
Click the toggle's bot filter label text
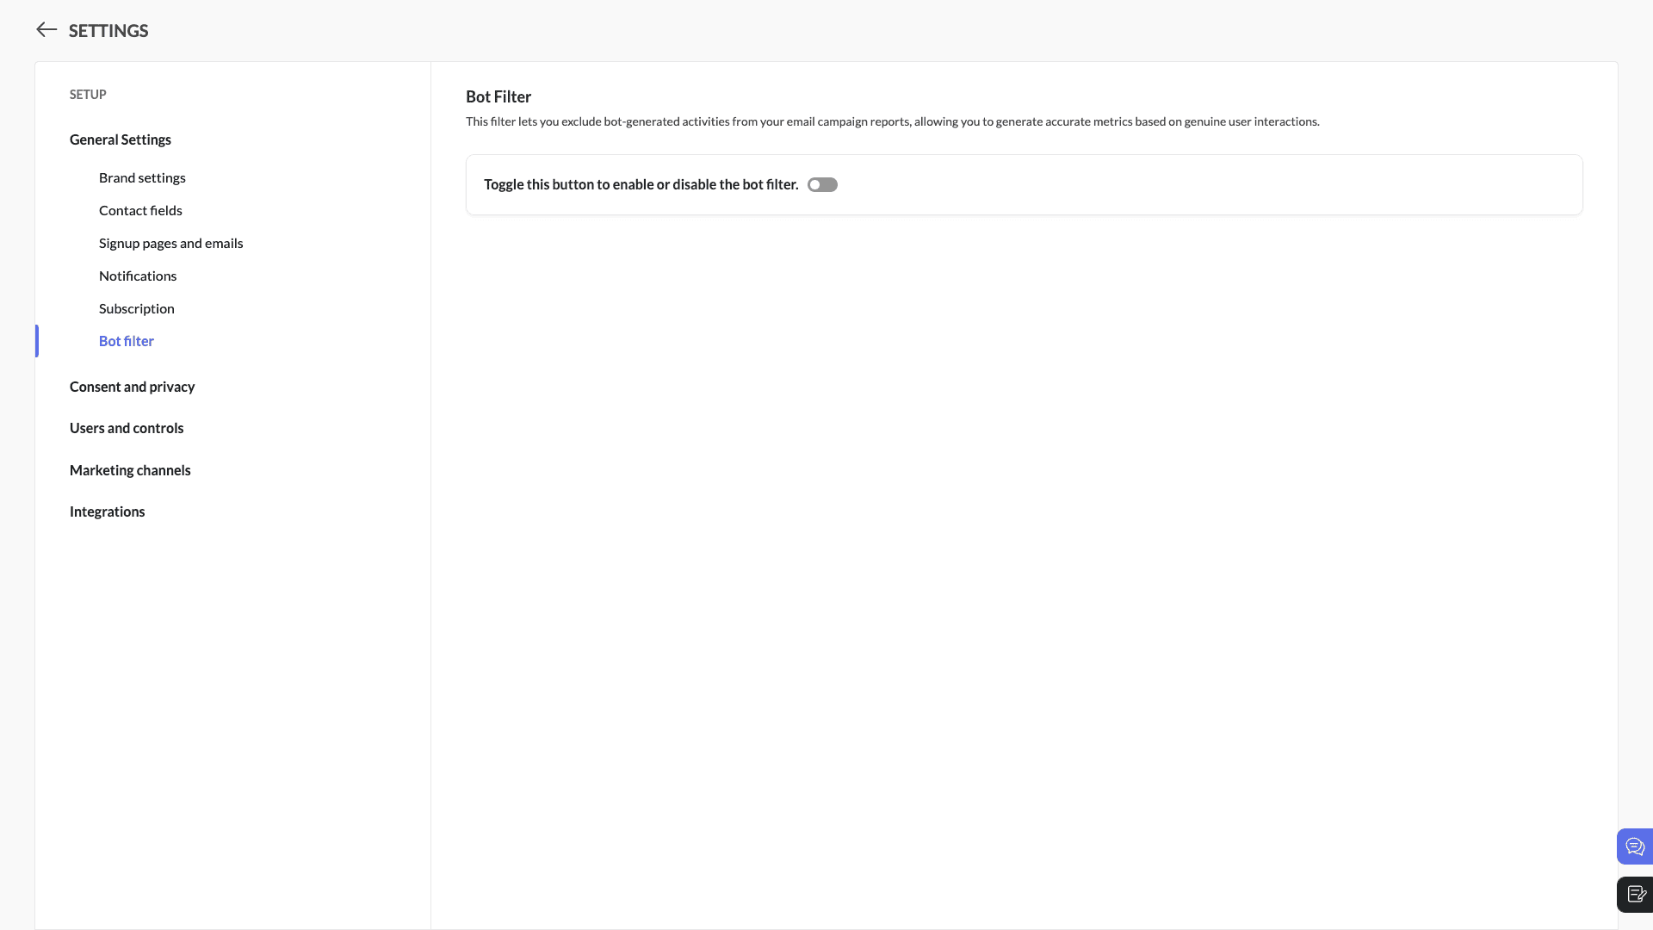(x=641, y=184)
